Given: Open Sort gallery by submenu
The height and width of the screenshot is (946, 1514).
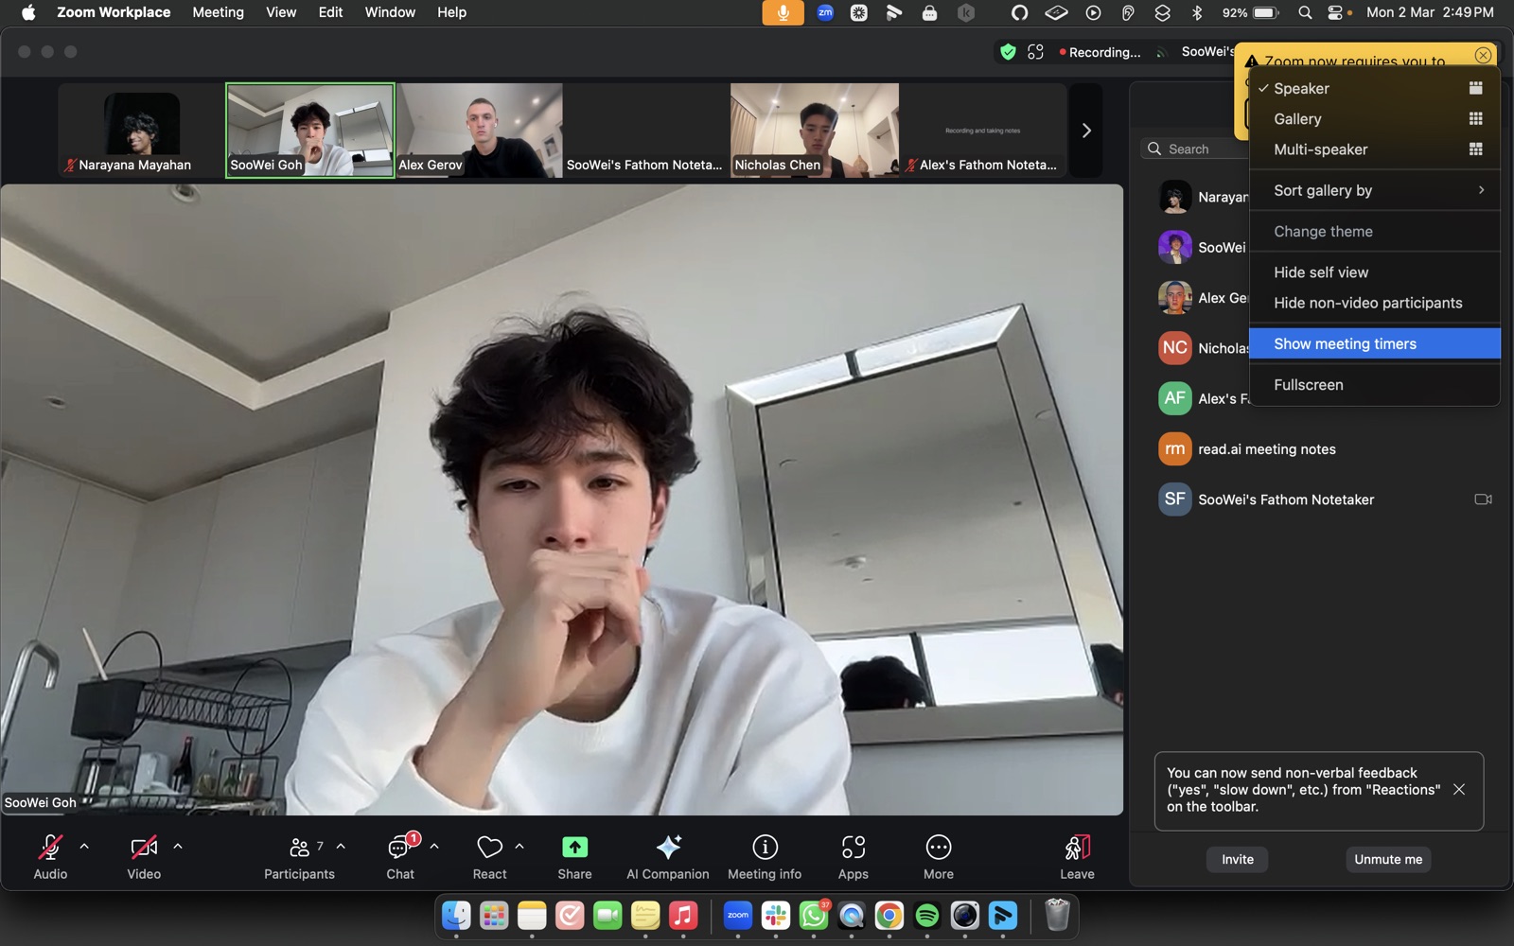Looking at the screenshot, I should [1375, 190].
